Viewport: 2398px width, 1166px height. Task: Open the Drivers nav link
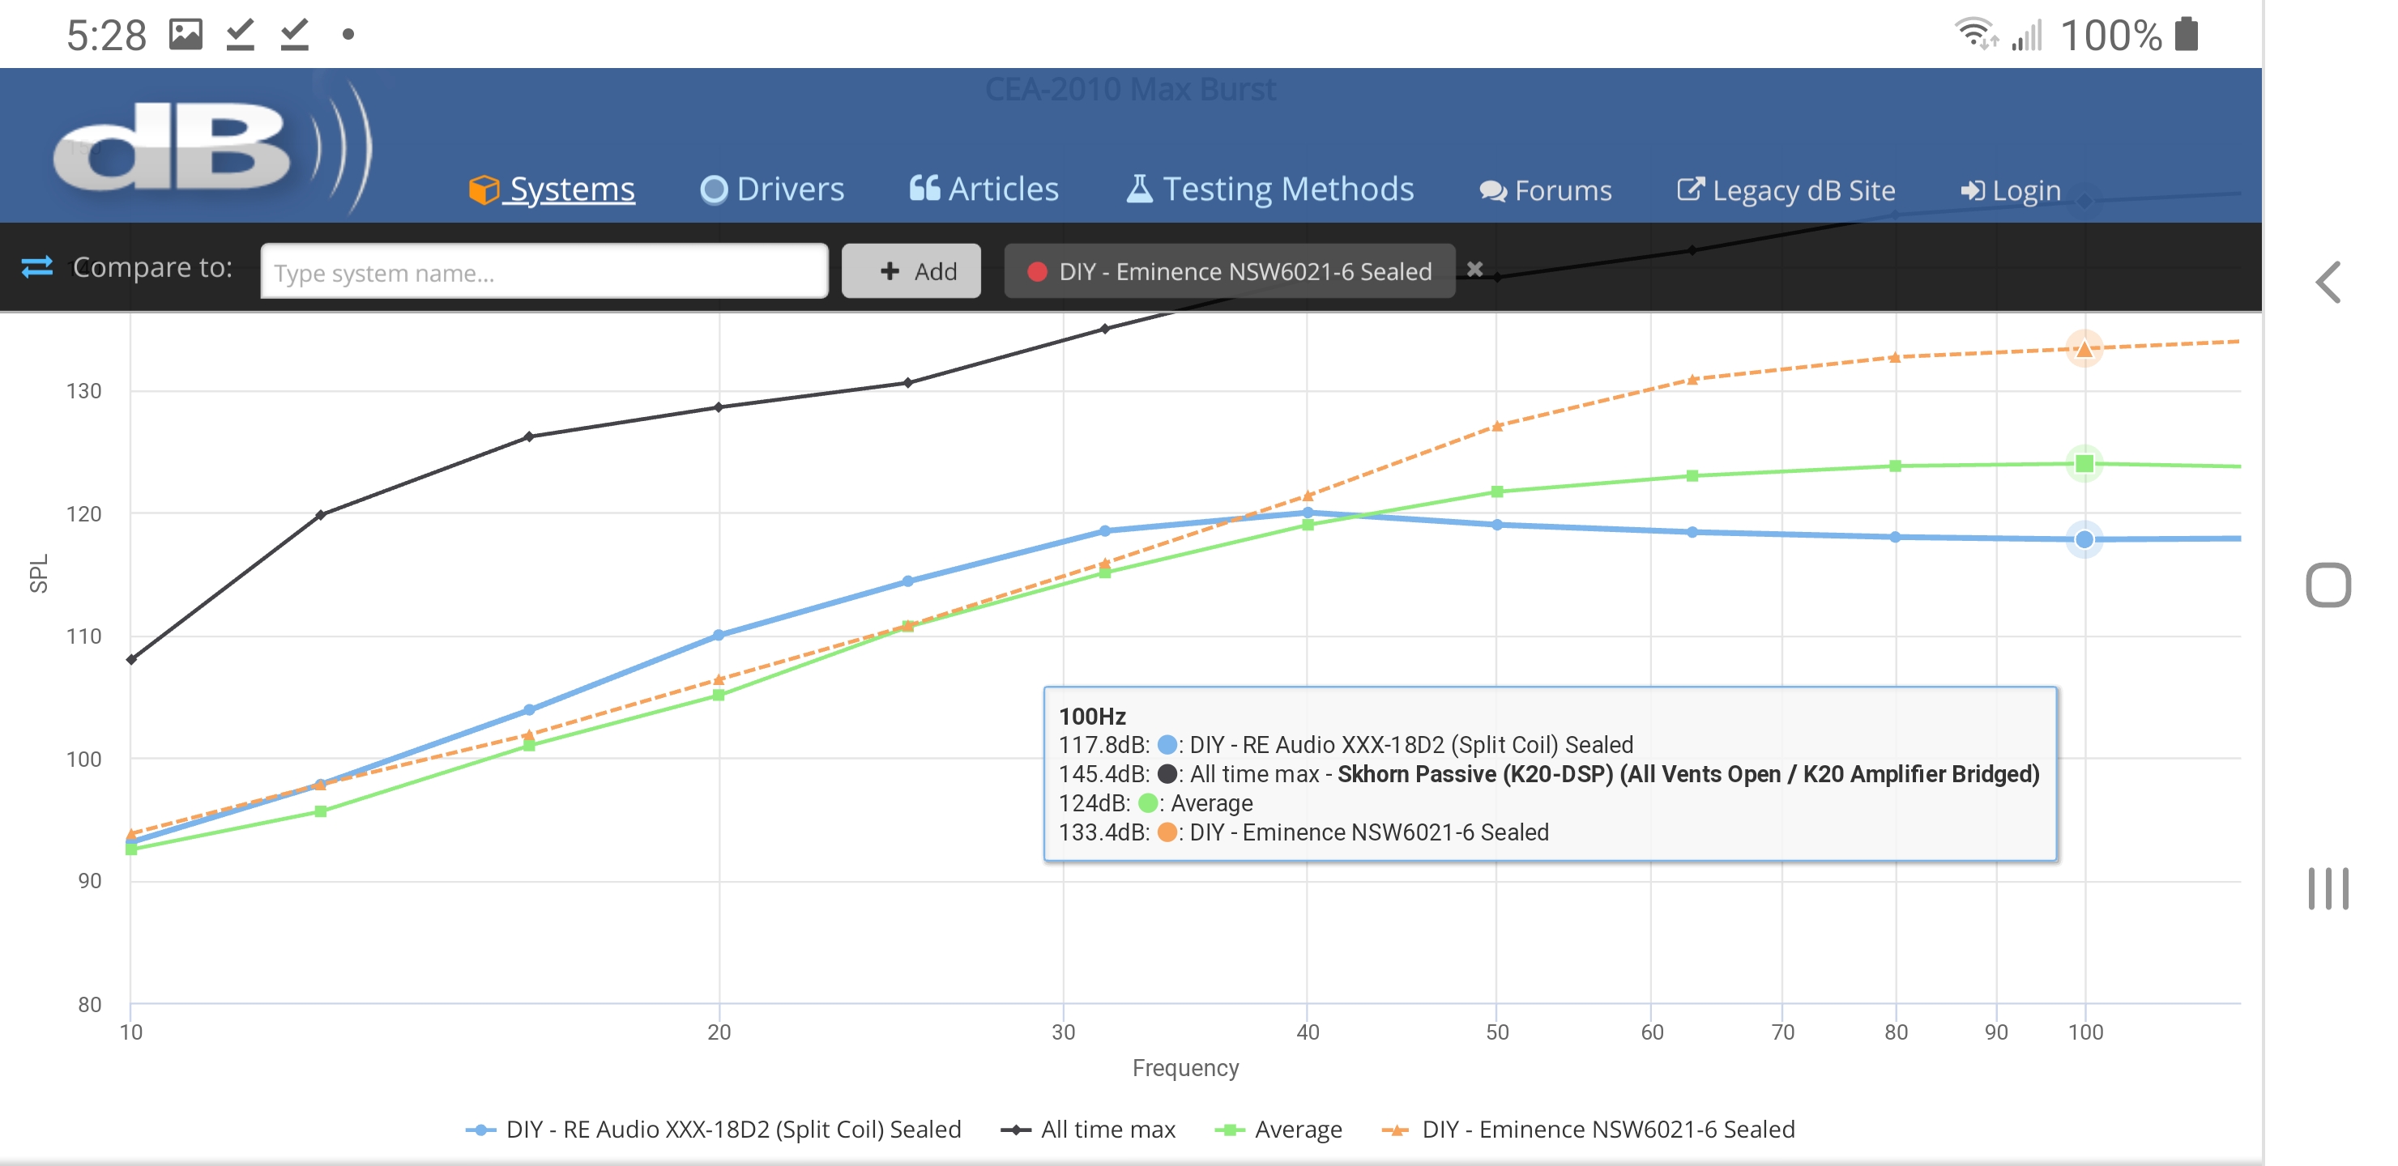coord(772,189)
